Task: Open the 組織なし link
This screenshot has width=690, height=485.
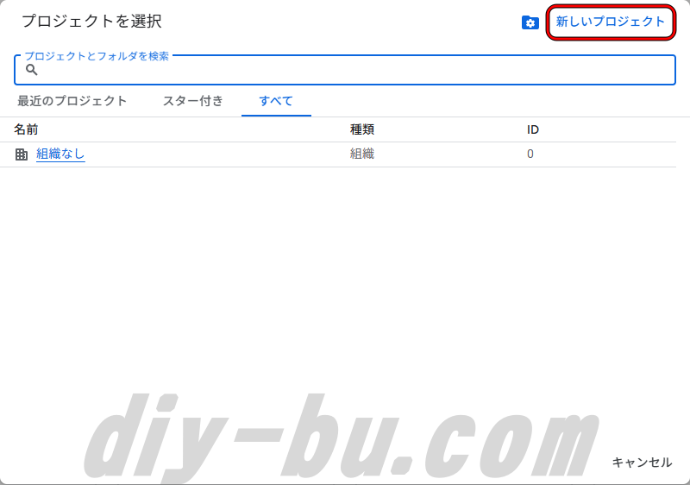Action: [60, 154]
